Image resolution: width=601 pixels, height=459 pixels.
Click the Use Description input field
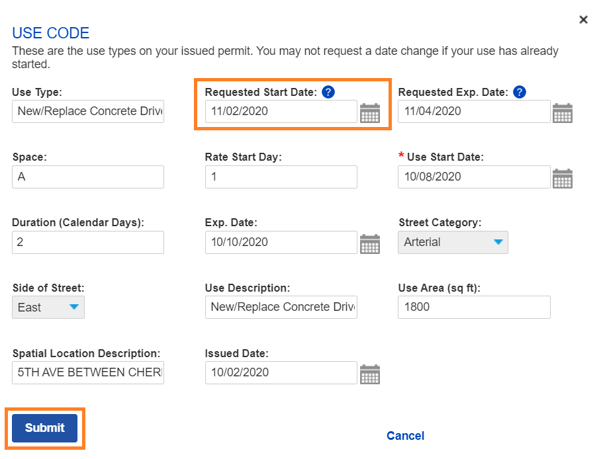281,307
